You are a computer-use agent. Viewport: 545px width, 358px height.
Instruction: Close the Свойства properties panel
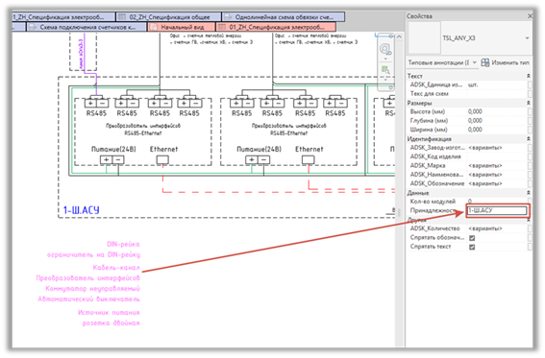[x=530, y=16]
